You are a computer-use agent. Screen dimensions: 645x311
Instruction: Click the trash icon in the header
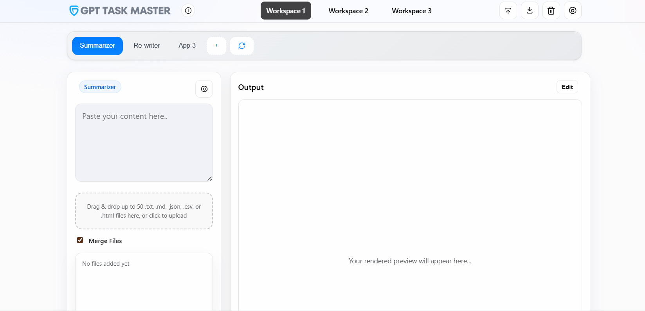[551, 11]
